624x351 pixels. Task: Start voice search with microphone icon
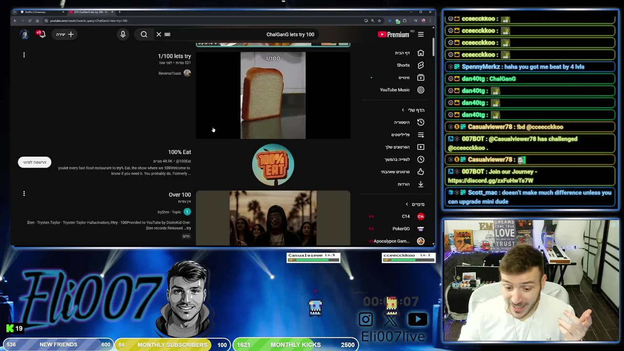click(123, 34)
